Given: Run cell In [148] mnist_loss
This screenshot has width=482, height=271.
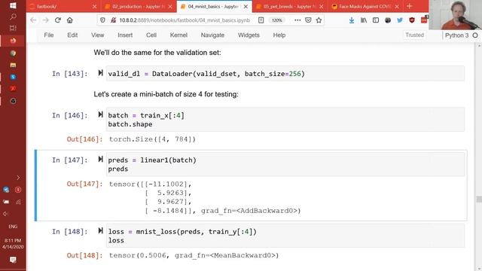Looking at the screenshot, I should (100, 230).
